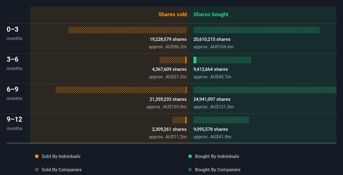Screen dimensions: 343x175
Task: Click the 2,309,261 shares value
Action: pyautogui.click(x=169, y=129)
